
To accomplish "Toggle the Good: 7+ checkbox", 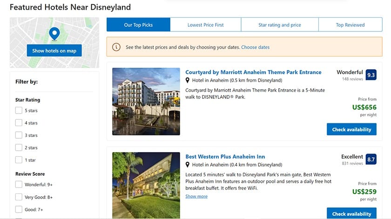I will point(19,209).
